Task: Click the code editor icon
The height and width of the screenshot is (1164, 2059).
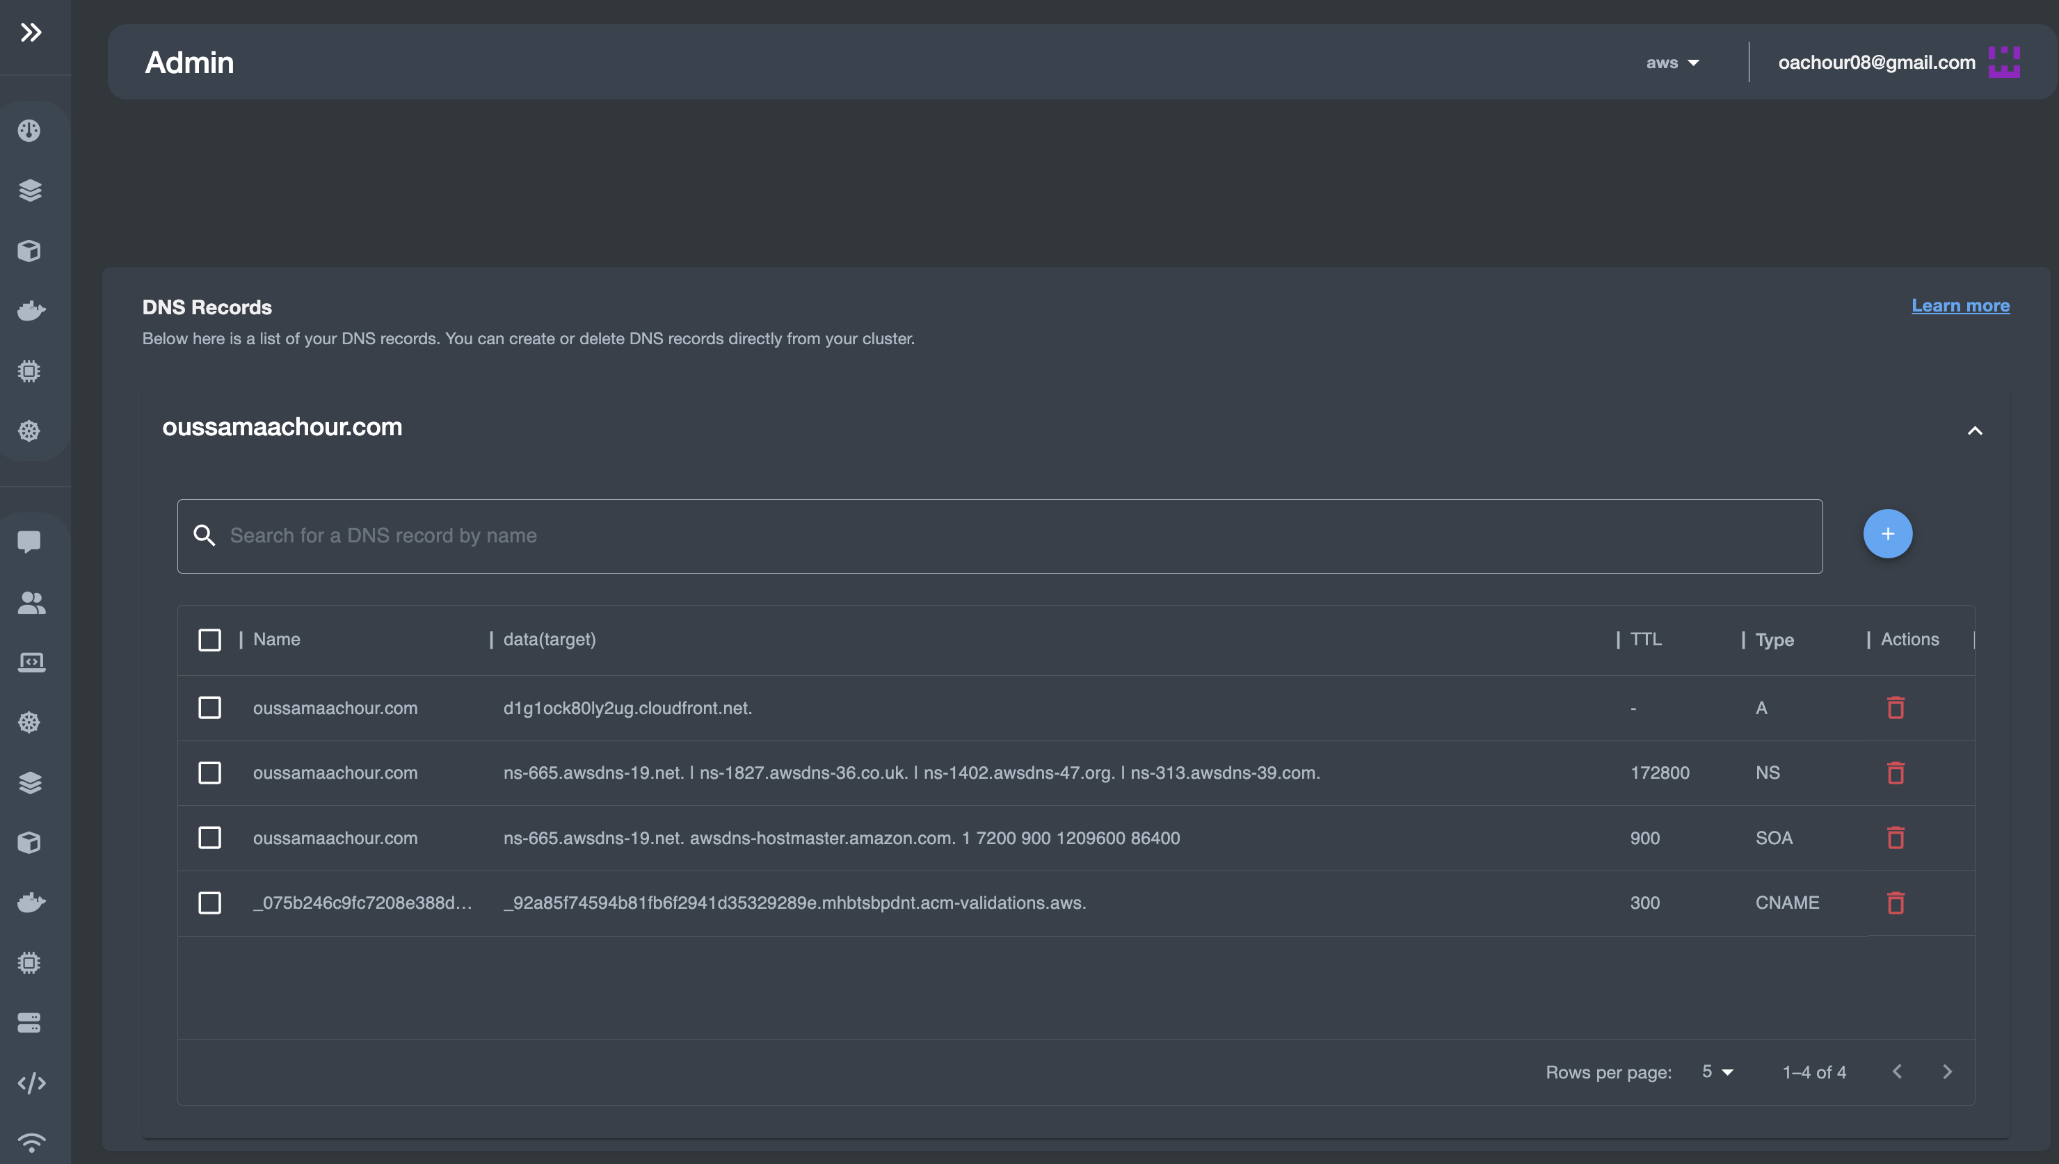Action: click(x=31, y=1083)
